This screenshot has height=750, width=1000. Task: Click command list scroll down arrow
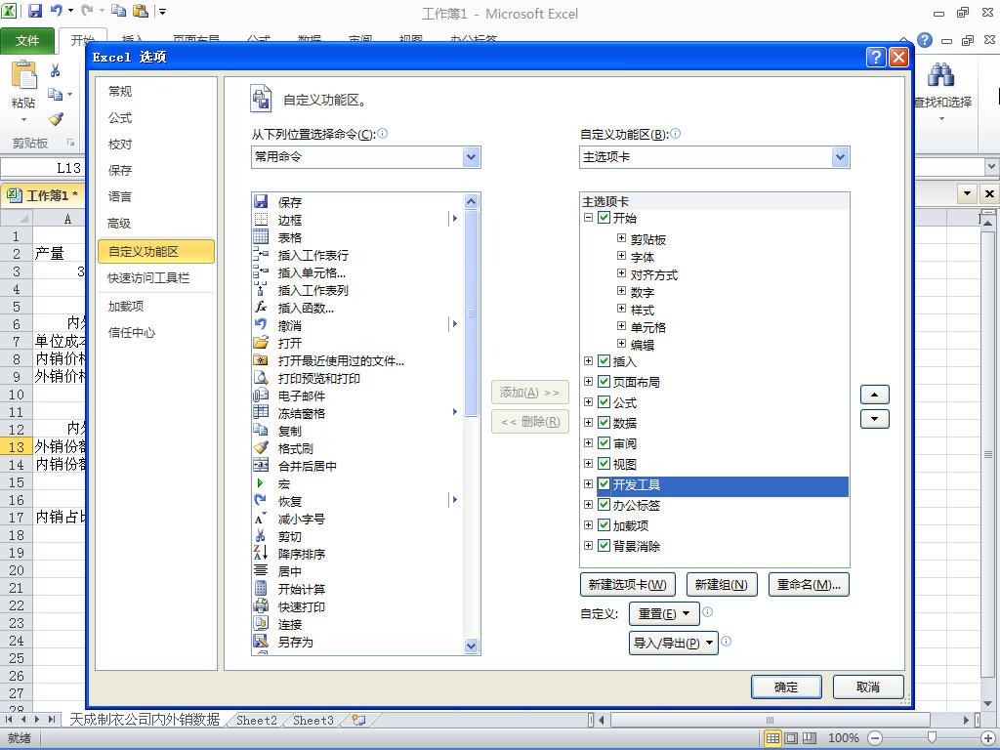click(471, 646)
